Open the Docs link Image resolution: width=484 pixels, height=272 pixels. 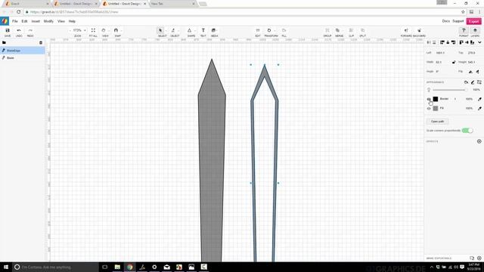click(x=445, y=21)
